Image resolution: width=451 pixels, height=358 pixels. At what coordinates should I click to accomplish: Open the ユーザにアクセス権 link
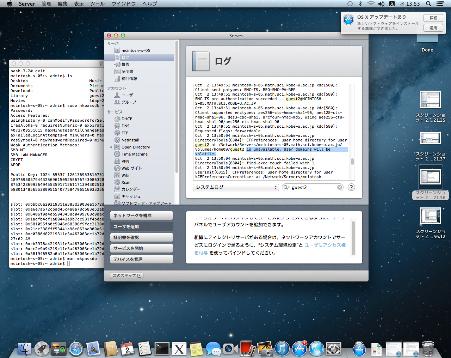tap(325, 245)
